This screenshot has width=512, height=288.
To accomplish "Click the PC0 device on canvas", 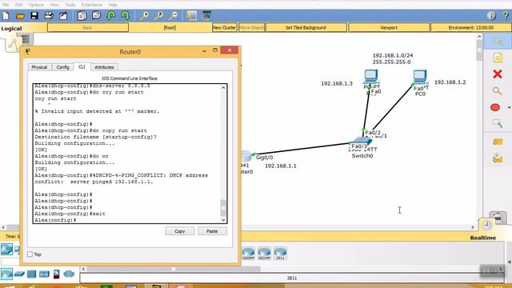I will (420, 78).
